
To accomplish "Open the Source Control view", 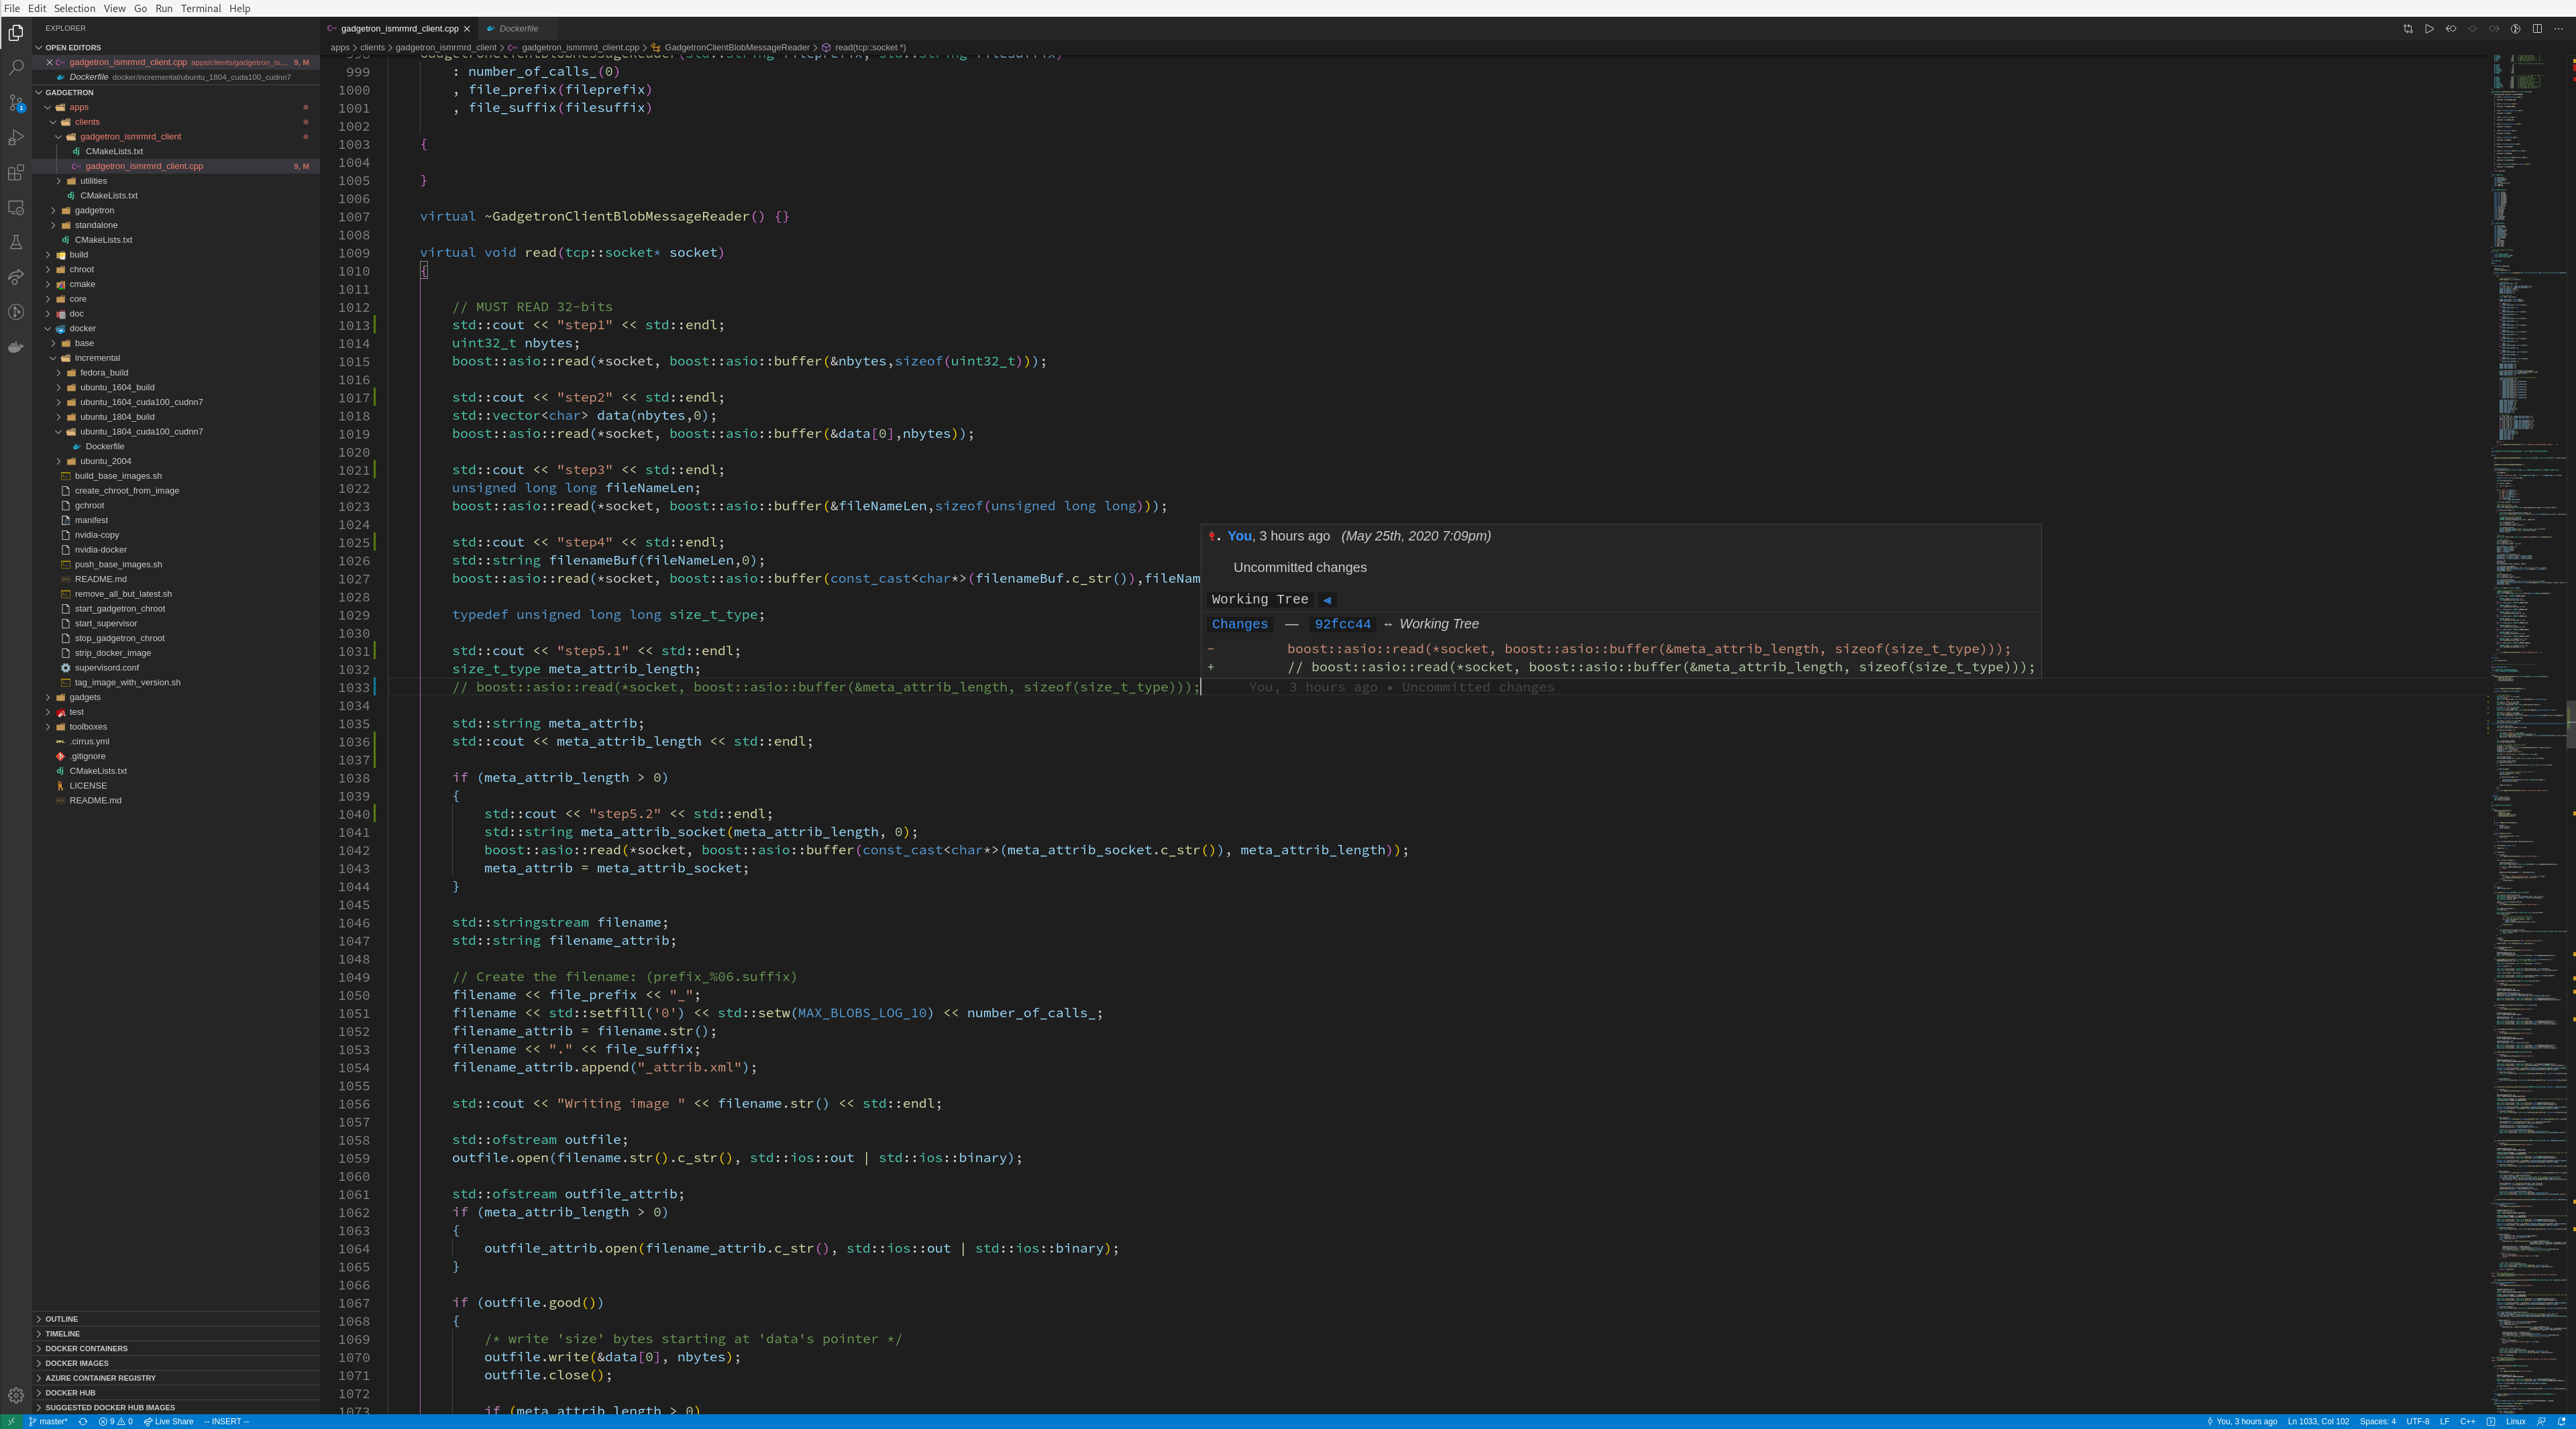I will (x=16, y=103).
